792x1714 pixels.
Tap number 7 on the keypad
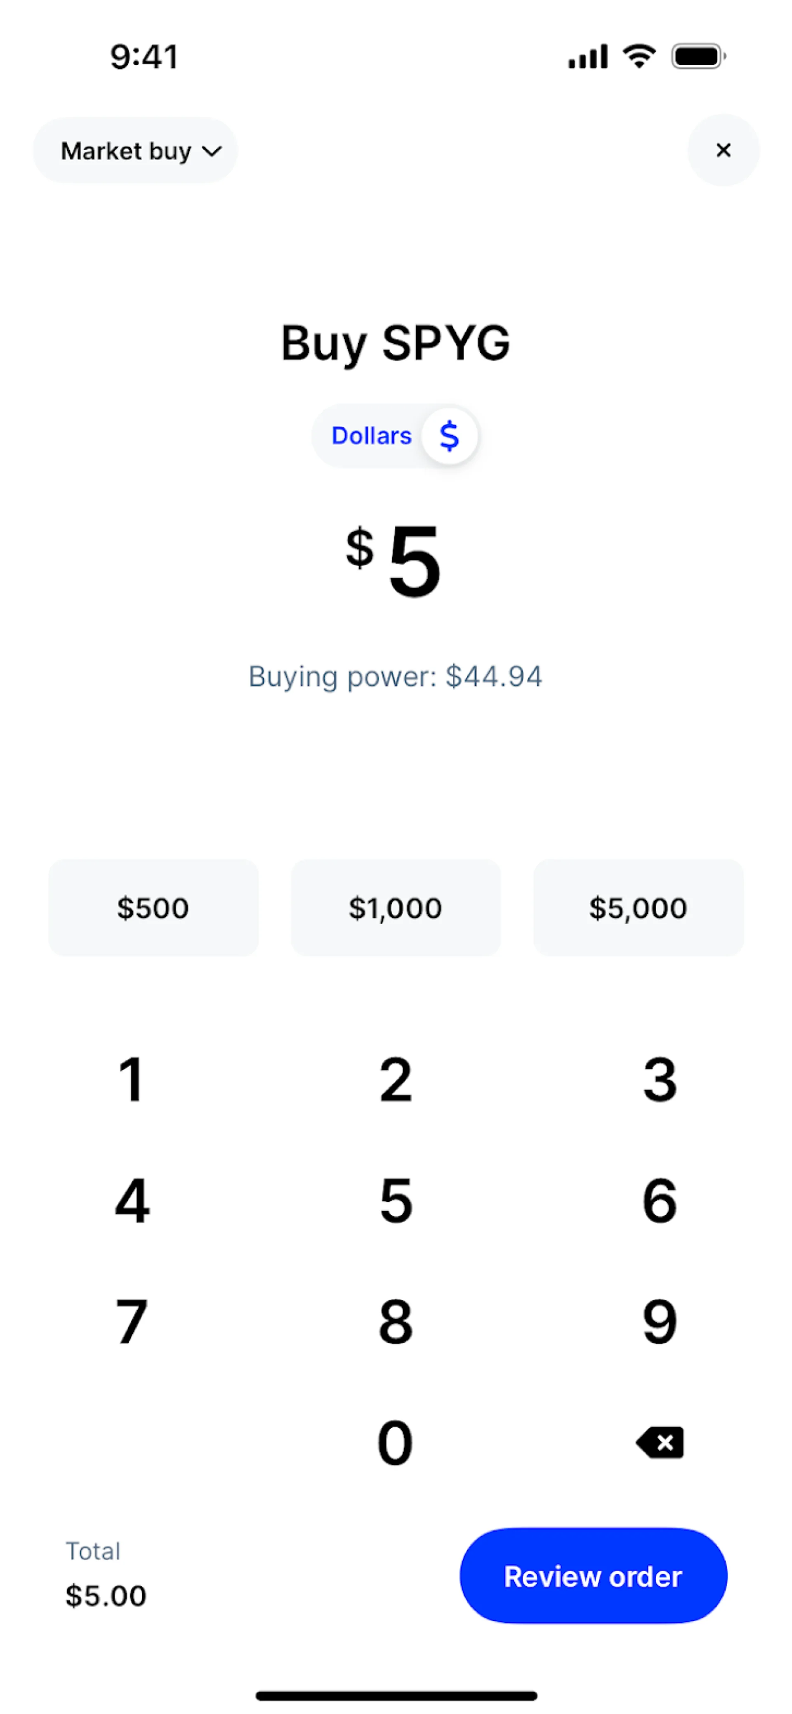[132, 1322]
